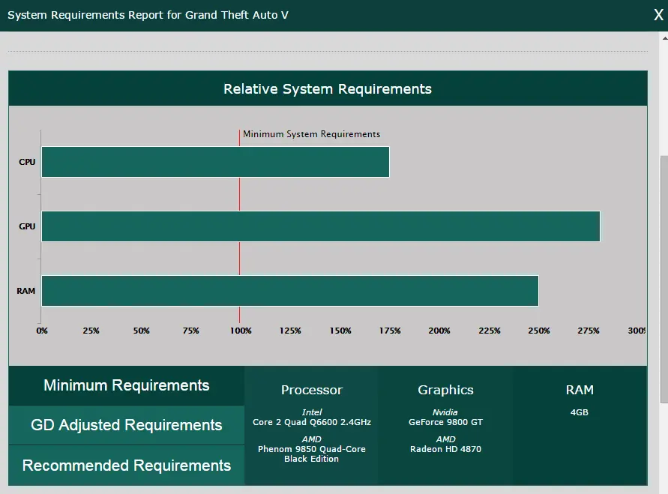Switch to GD Adjusted Requirements tab
Image resolution: width=668 pixels, height=494 pixels.
(x=127, y=425)
